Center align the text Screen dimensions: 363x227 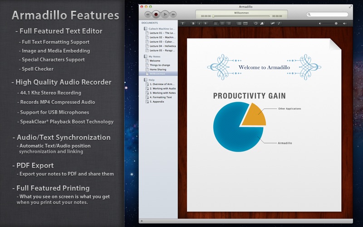222,24
